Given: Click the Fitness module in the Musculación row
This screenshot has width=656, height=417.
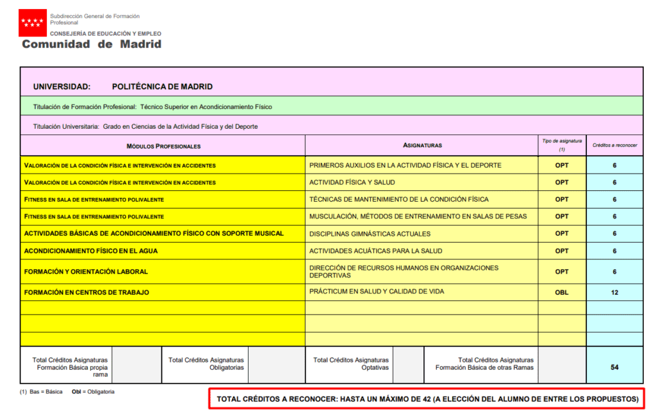Looking at the screenshot, I should (94, 217).
